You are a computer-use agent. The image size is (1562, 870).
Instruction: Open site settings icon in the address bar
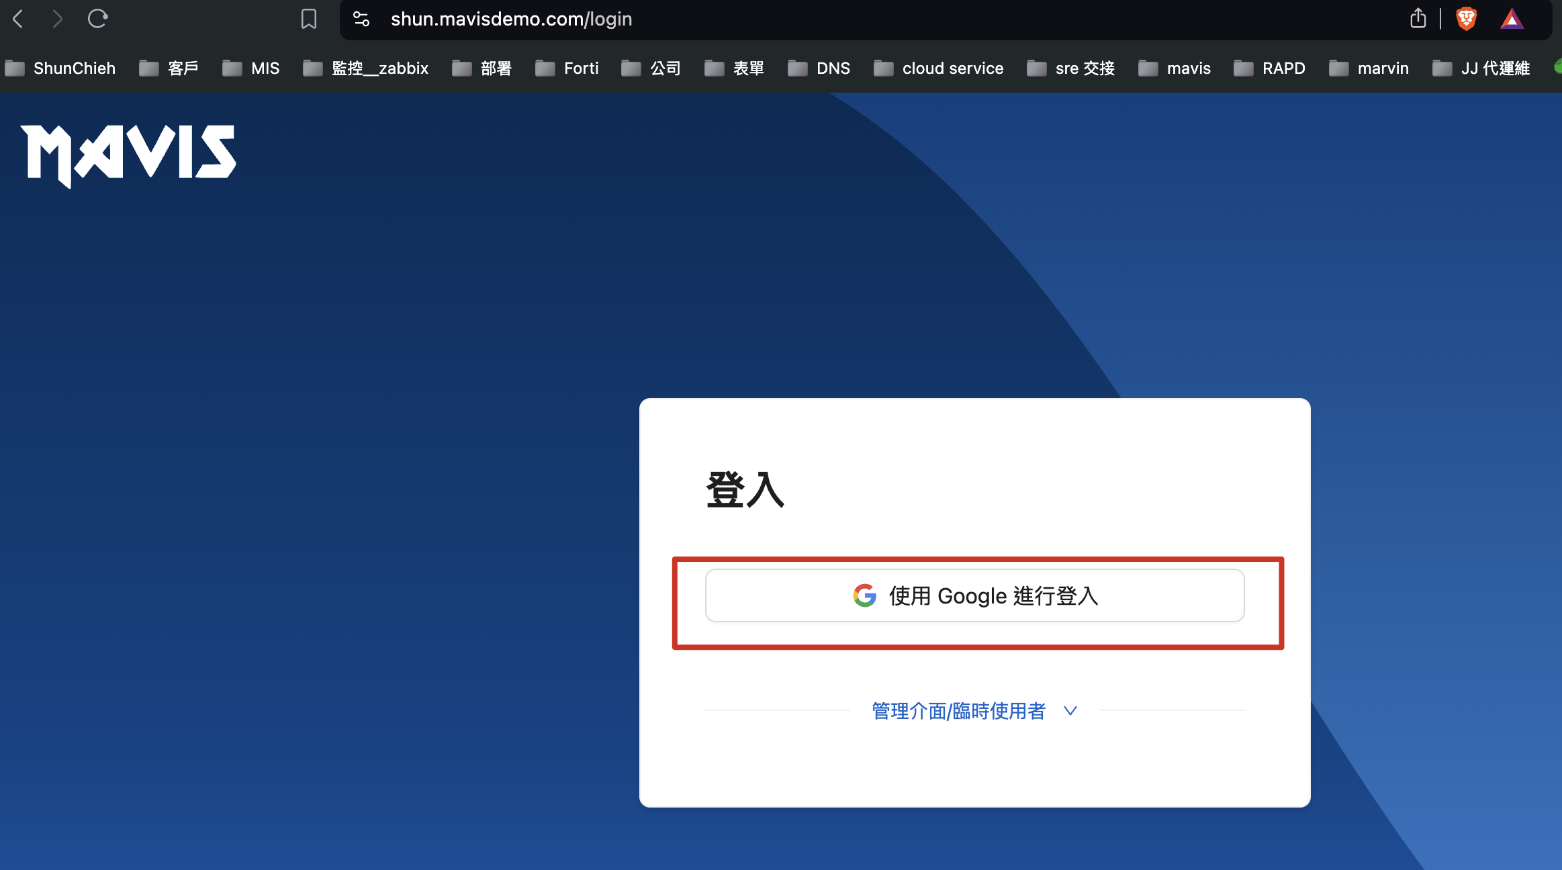(361, 19)
